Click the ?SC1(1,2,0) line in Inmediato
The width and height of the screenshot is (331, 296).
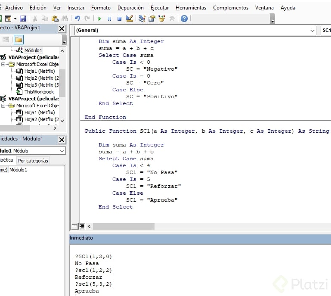[93, 256]
